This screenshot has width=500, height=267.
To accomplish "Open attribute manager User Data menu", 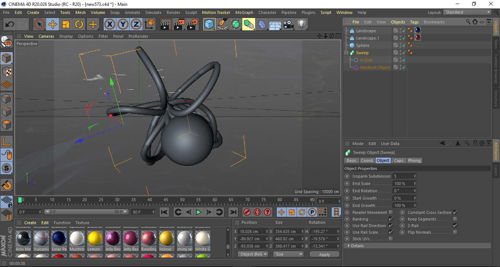I will click(x=390, y=144).
